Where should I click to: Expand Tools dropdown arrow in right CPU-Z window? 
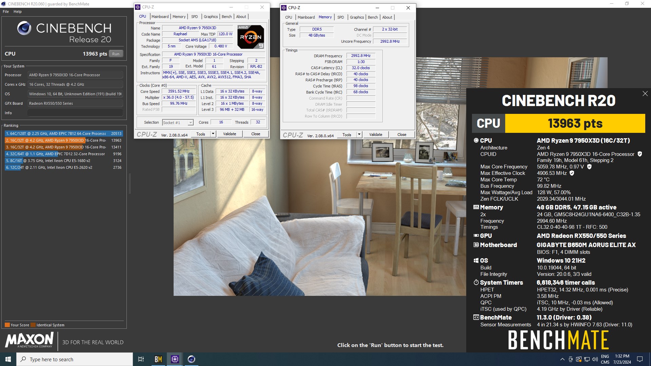click(359, 135)
